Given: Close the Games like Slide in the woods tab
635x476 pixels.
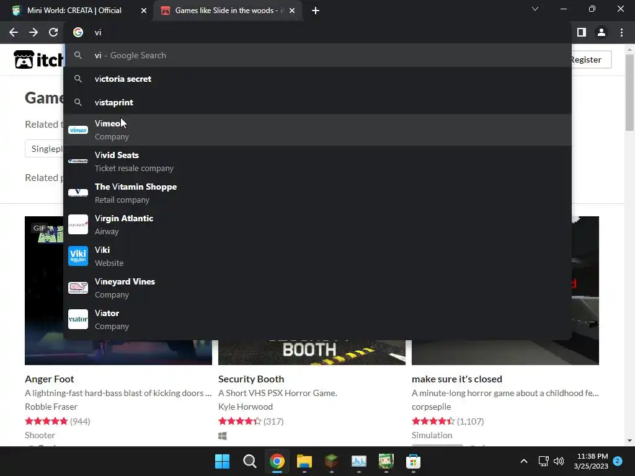Looking at the screenshot, I should 292,11.
